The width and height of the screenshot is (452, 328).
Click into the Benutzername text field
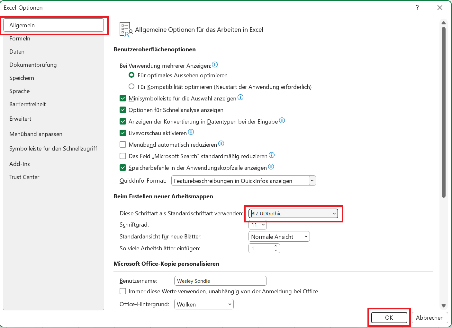tap(220, 281)
